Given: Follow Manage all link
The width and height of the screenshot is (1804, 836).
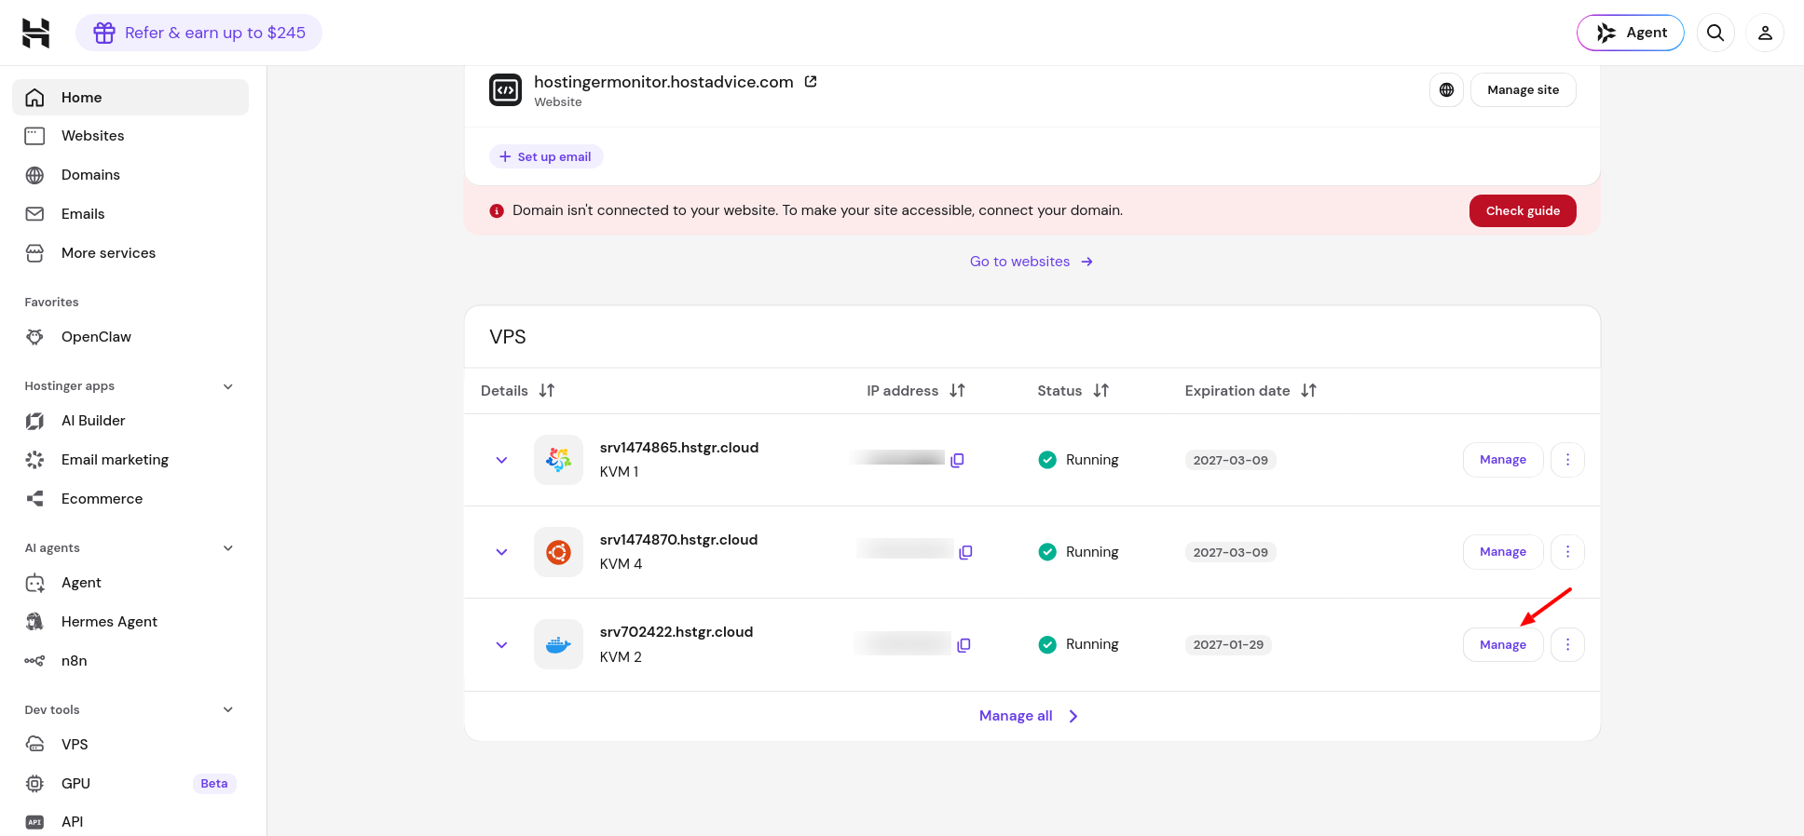Looking at the screenshot, I should point(1029,716).
